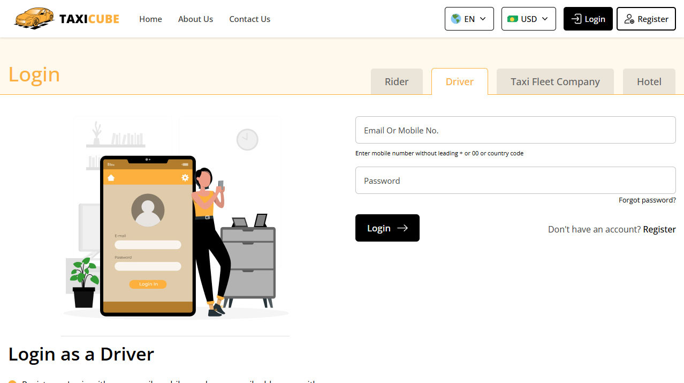
Task: Select the Driver login tab
Action: click(x=459, y=81)
